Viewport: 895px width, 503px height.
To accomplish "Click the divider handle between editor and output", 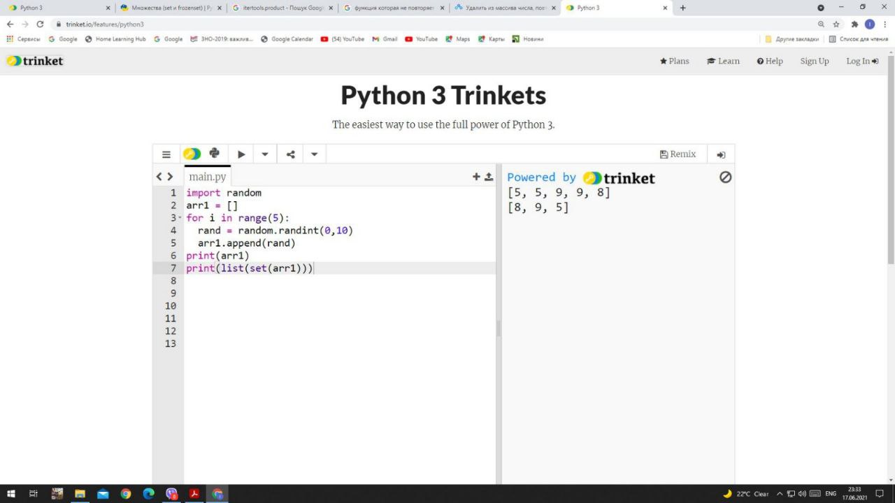I will point(499,328).
